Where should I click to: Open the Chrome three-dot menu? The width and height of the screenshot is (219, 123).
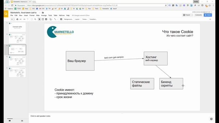pos(213,5)
